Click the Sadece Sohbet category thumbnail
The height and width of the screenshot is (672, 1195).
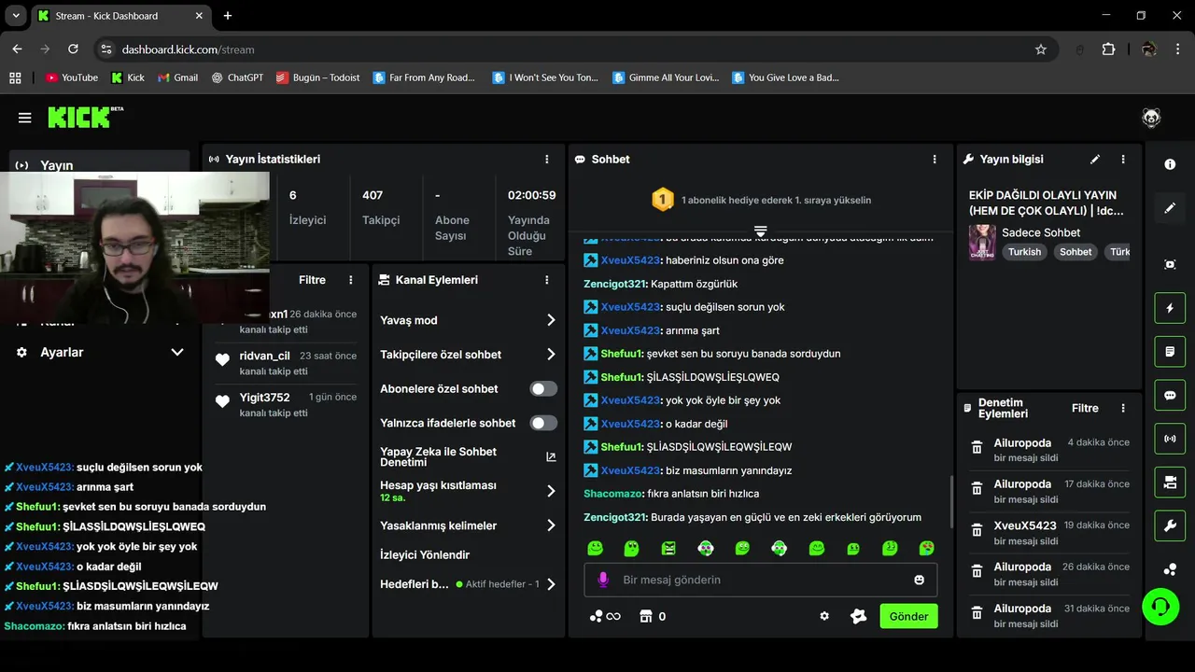click(x=981, y=243)
